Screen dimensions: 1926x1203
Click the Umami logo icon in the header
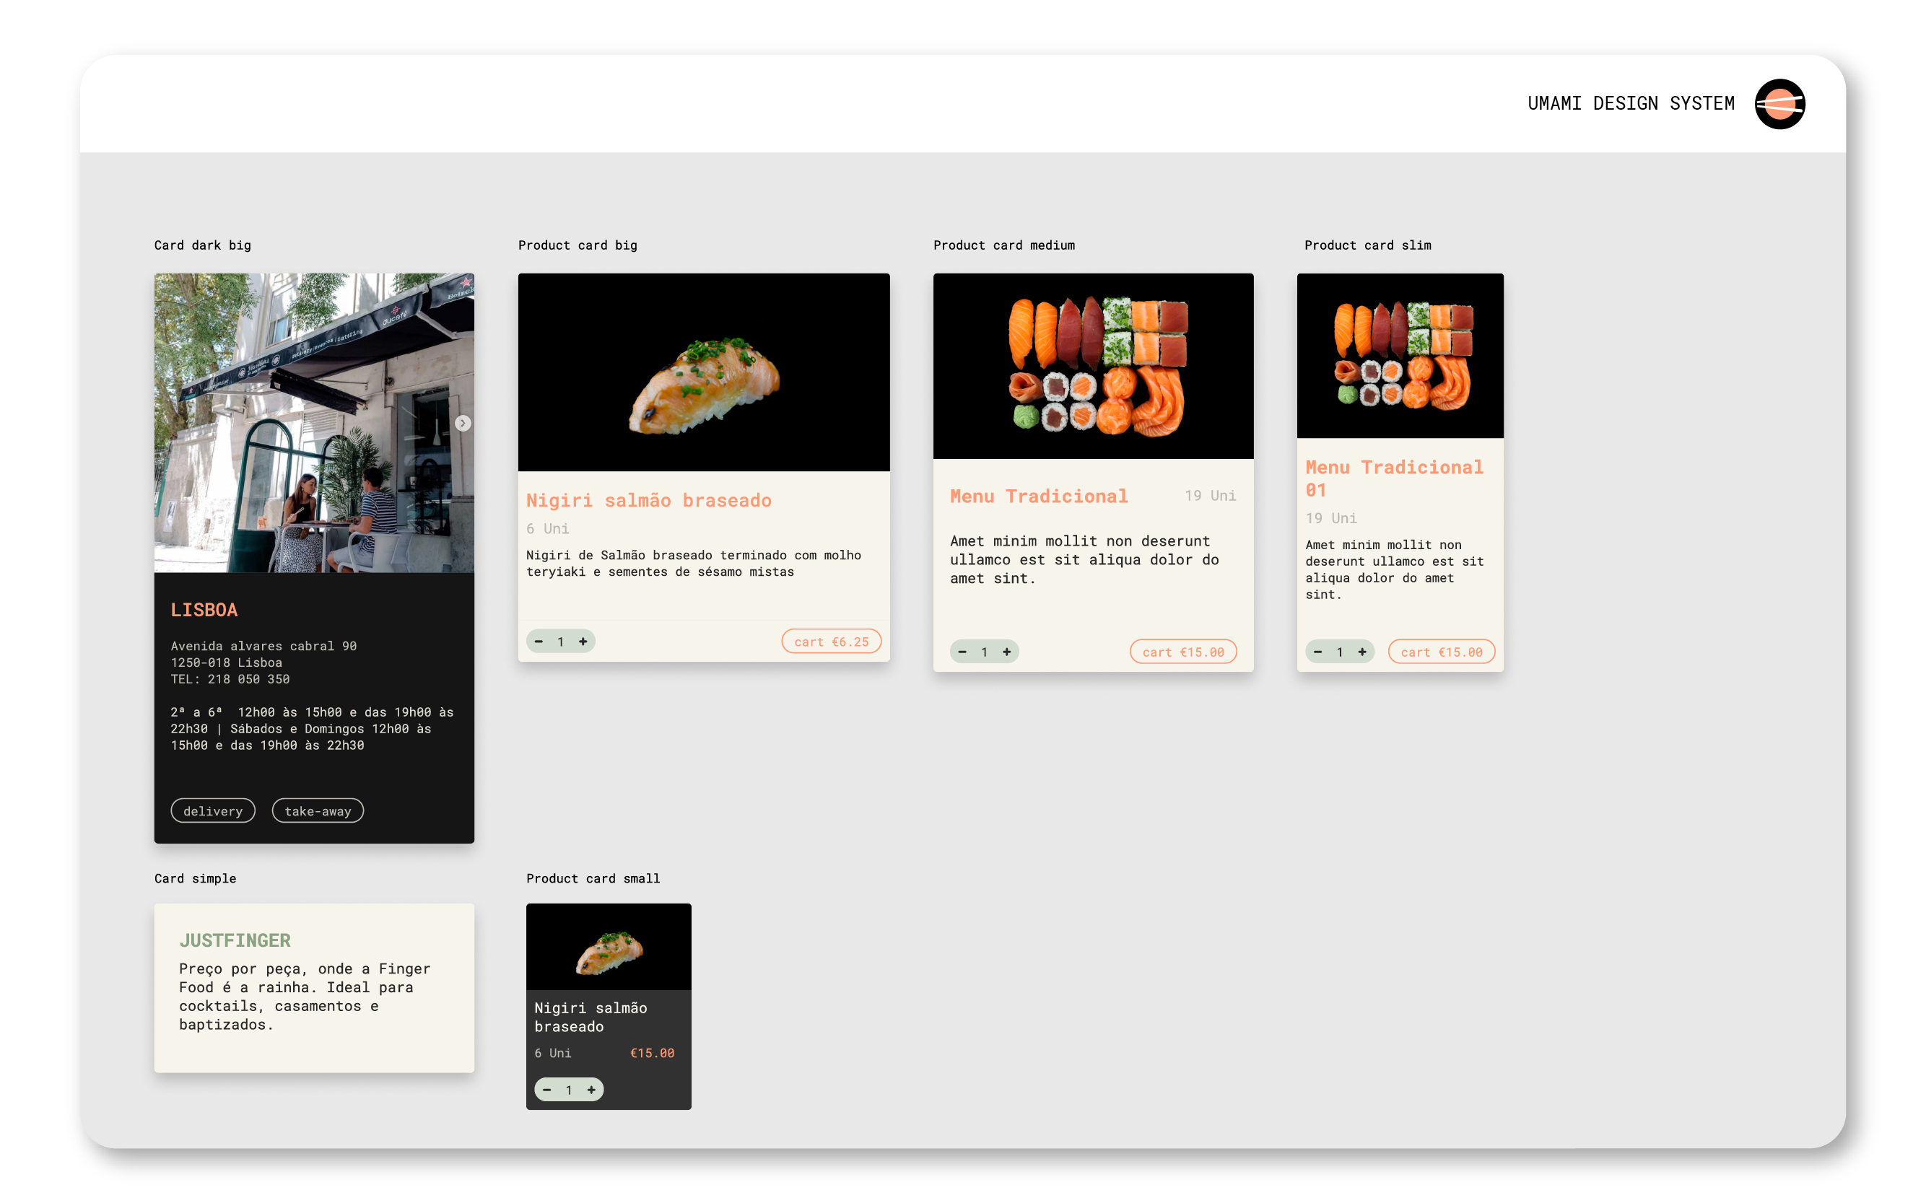click(x=1779, y=104)
